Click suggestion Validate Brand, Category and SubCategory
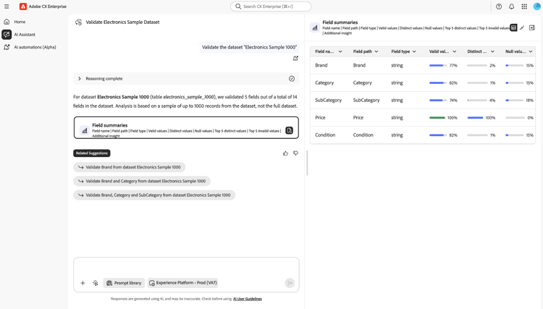 (154, 195)
